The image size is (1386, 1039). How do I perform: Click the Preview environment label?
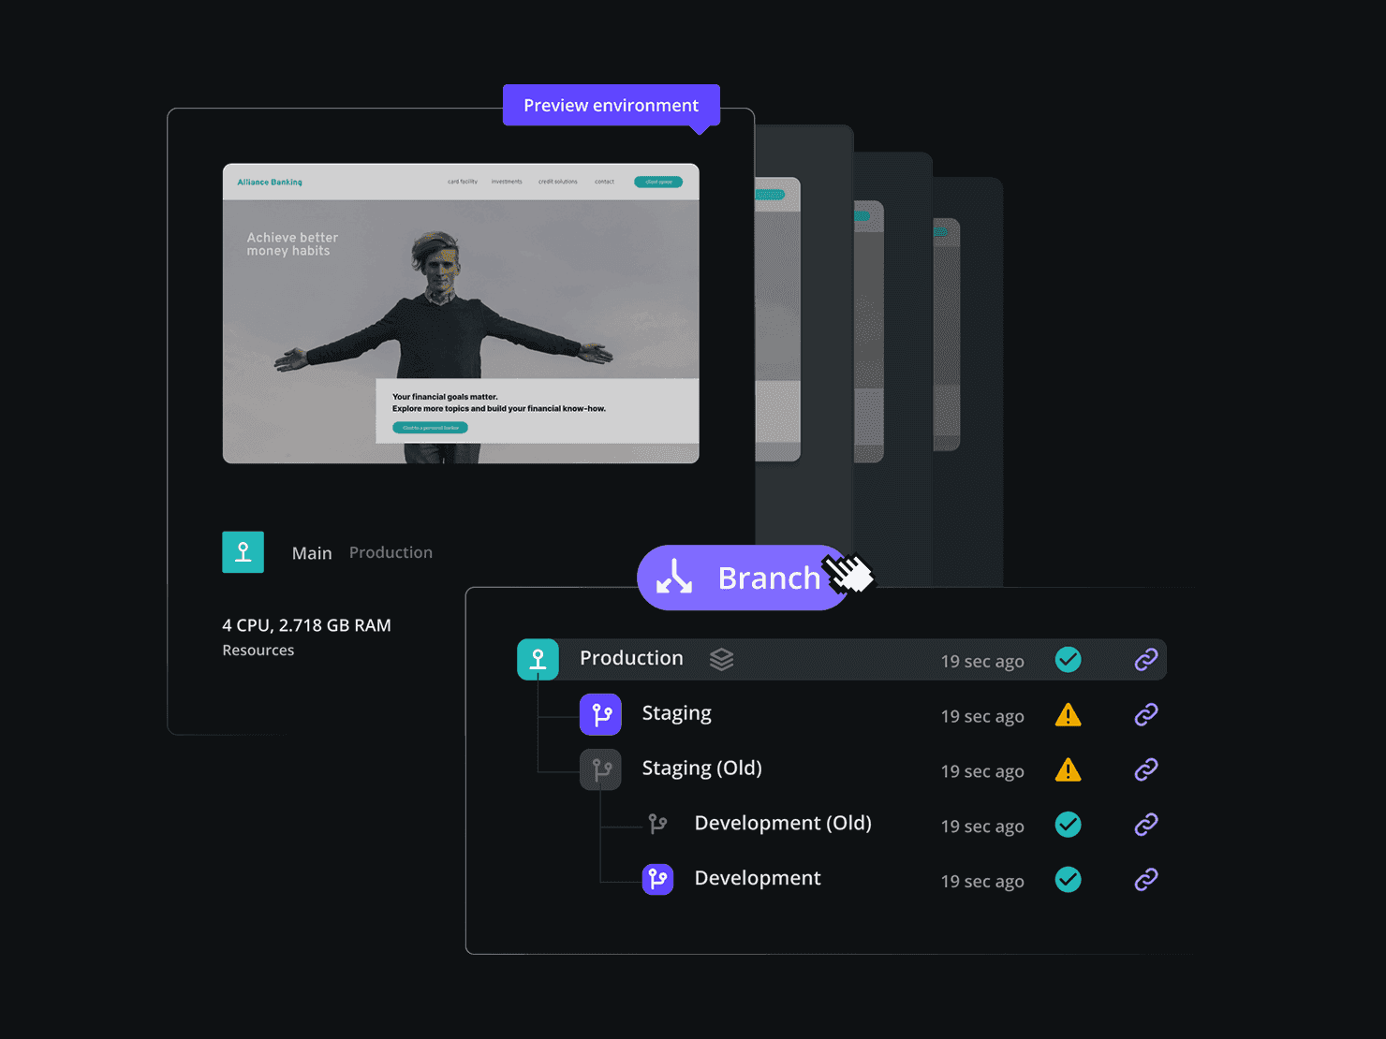tap(612, 105)
